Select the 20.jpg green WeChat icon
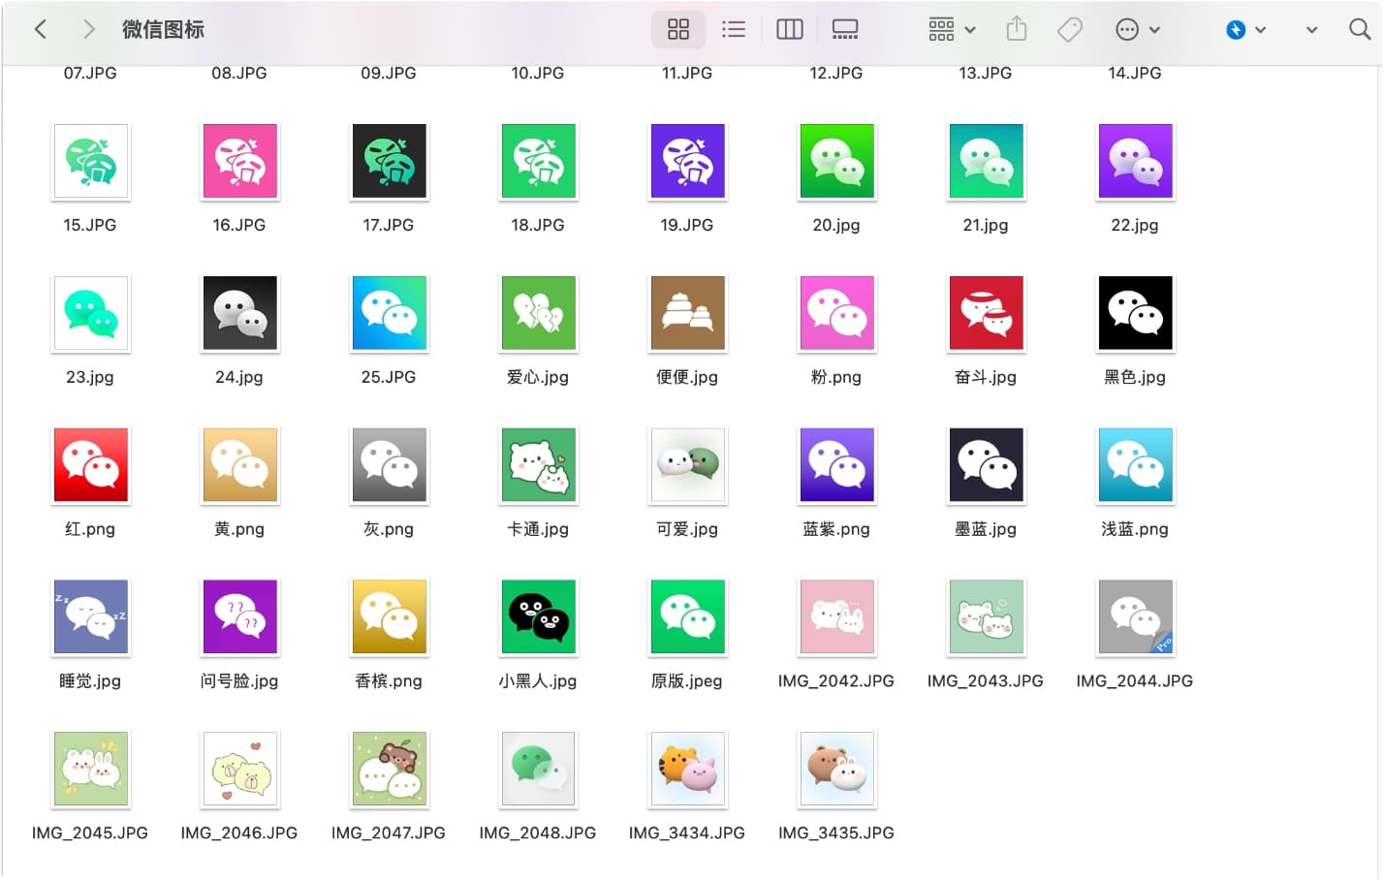The image size is (1384, 882). (836, 161)
